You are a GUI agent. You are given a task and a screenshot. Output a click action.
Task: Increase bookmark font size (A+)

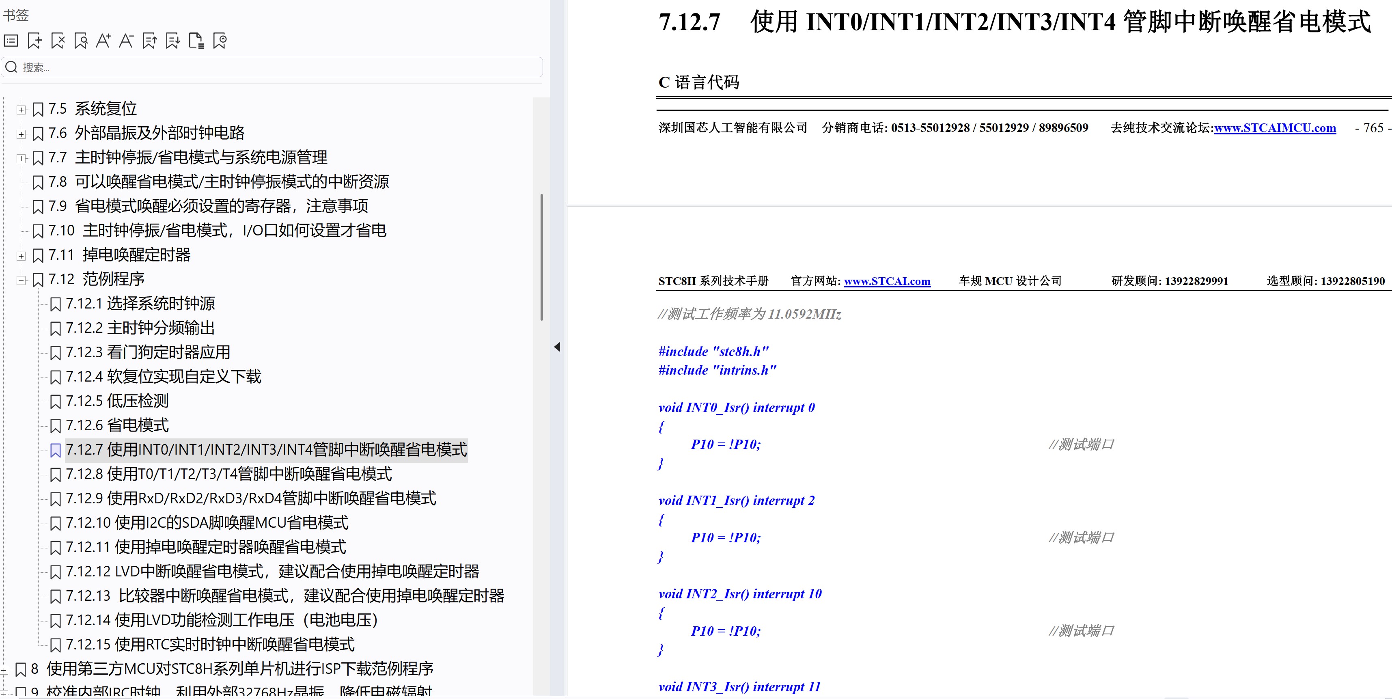(x=103, y=41)
